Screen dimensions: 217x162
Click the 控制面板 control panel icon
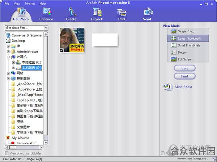coord(13,78)
